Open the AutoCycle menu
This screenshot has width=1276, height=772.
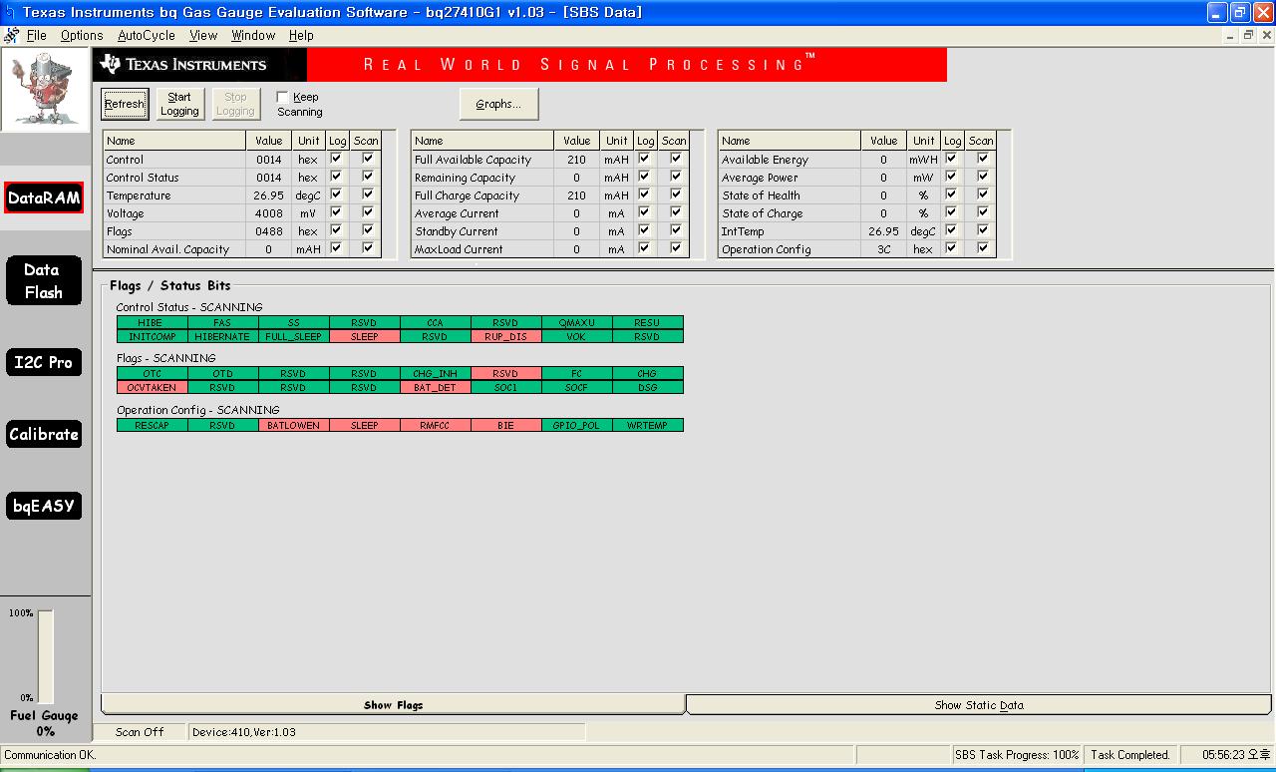pos(147,35)
